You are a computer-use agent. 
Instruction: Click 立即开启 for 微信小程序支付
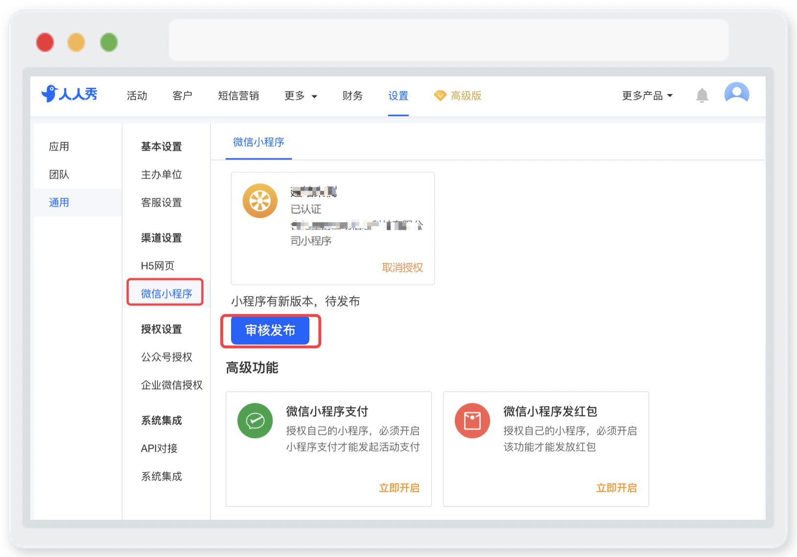coord(399,488)
